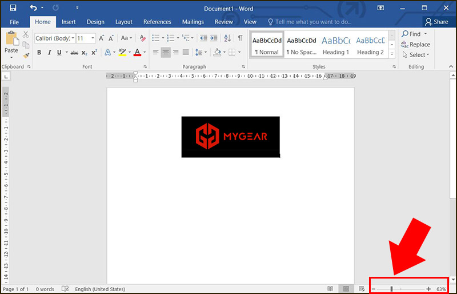457x294 pixels.
Task: Customize Quick Access Toolbar dropdown
Action: point(77,8)
